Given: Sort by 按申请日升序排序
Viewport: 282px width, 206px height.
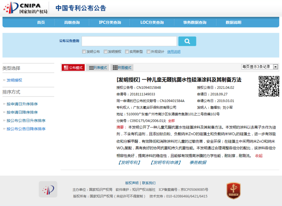Looking at the screenshot, I should click(22, 104).
